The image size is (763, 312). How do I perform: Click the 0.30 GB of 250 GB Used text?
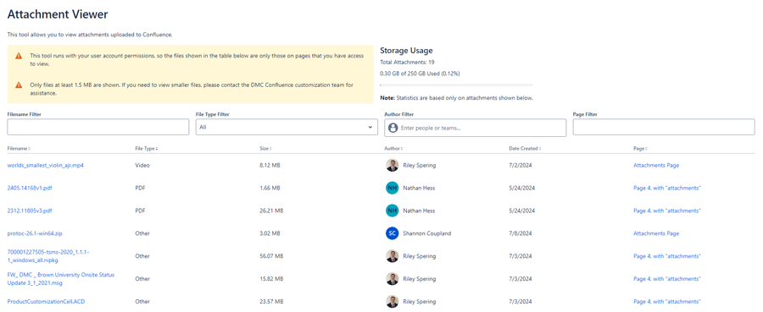click(420, 74)
